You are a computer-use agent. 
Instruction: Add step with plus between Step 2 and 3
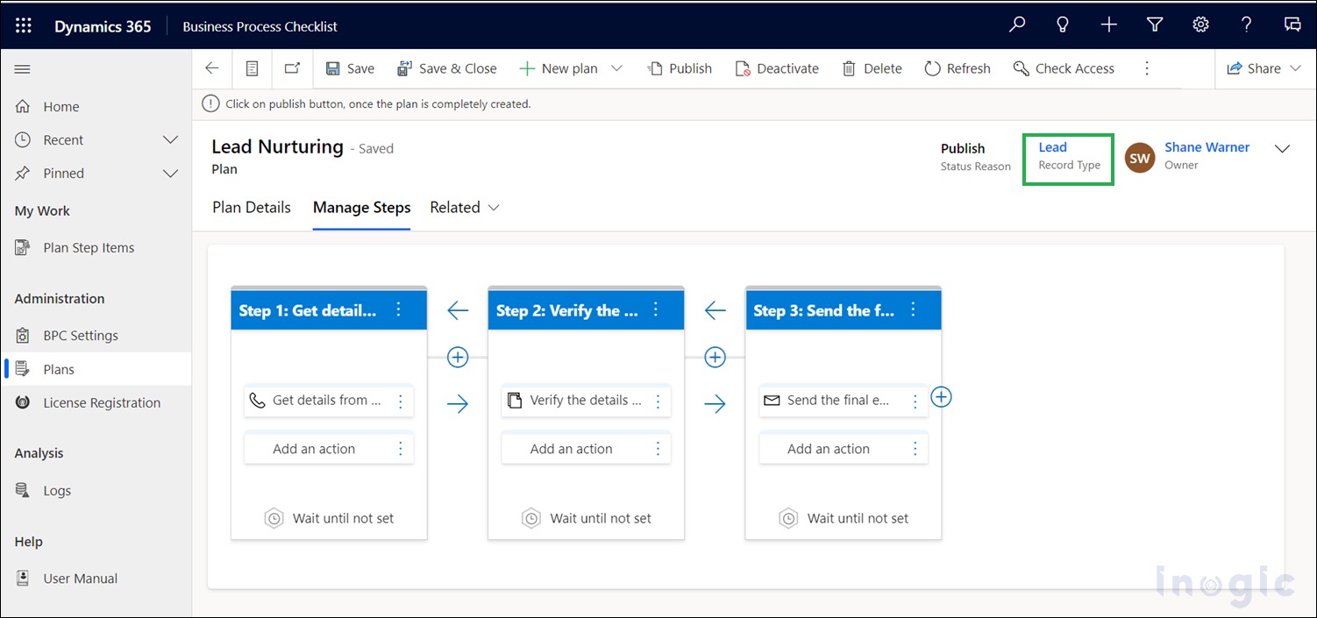tap(715, 357)
